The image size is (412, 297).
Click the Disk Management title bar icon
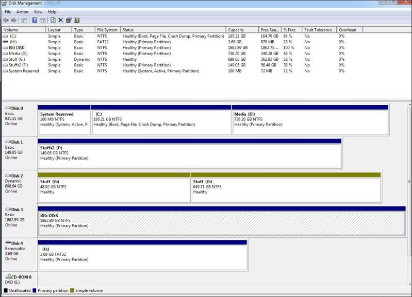click(x=4, y=3)
